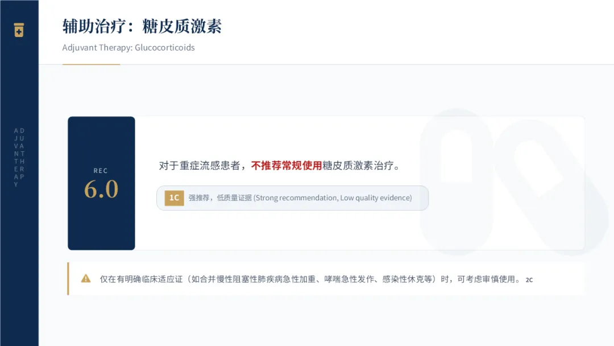The width and height of the screenshot is (614, 346).
Task: Click the gold 6.0 number
Action: coord(101,190)
